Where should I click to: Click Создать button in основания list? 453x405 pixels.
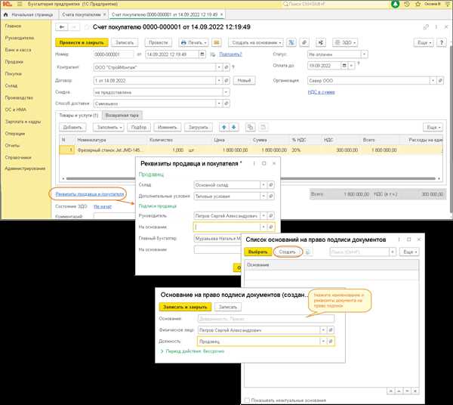click(x=287, y=251)
